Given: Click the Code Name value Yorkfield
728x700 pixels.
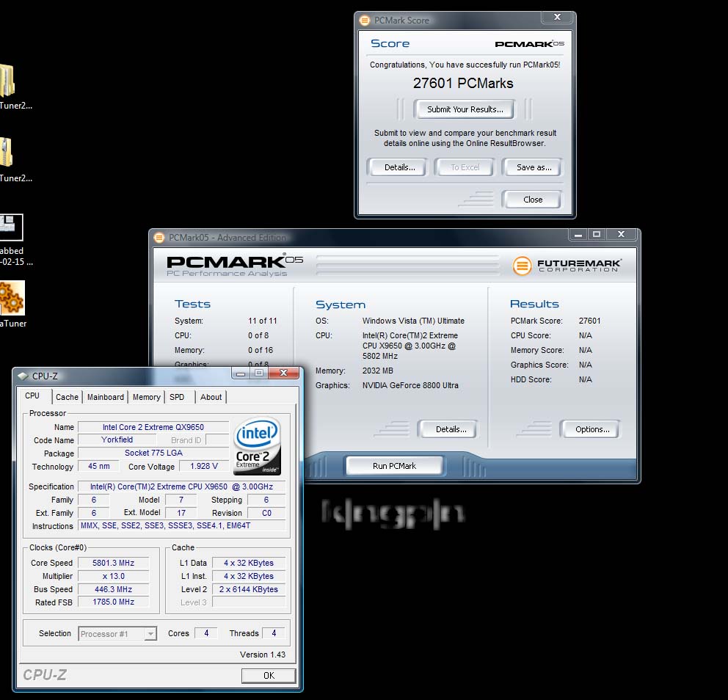Looking at the screenshot, I should tap(117, 440).
